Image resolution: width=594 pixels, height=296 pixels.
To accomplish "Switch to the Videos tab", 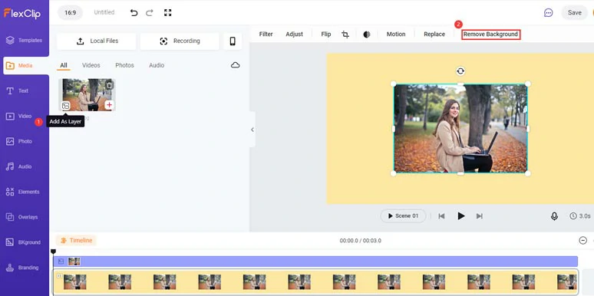I will pos(91,65).
